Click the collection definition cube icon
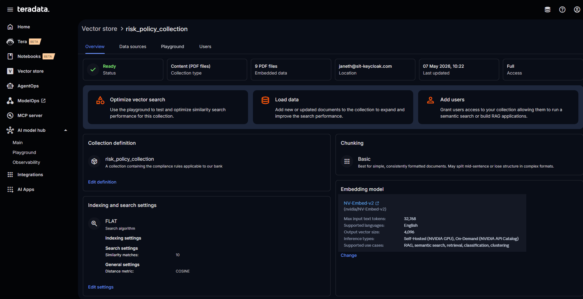The width and height of the screenshot is (583, 299). 94,162
